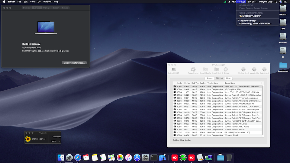Open System Preferences from the dock

145,158
